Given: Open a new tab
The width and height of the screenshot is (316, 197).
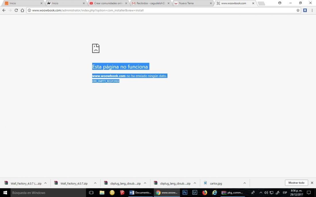Looking at the screenshot, I should [x=261, y=3].
